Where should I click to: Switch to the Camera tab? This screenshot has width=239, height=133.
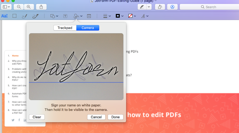tap(88, 28)
